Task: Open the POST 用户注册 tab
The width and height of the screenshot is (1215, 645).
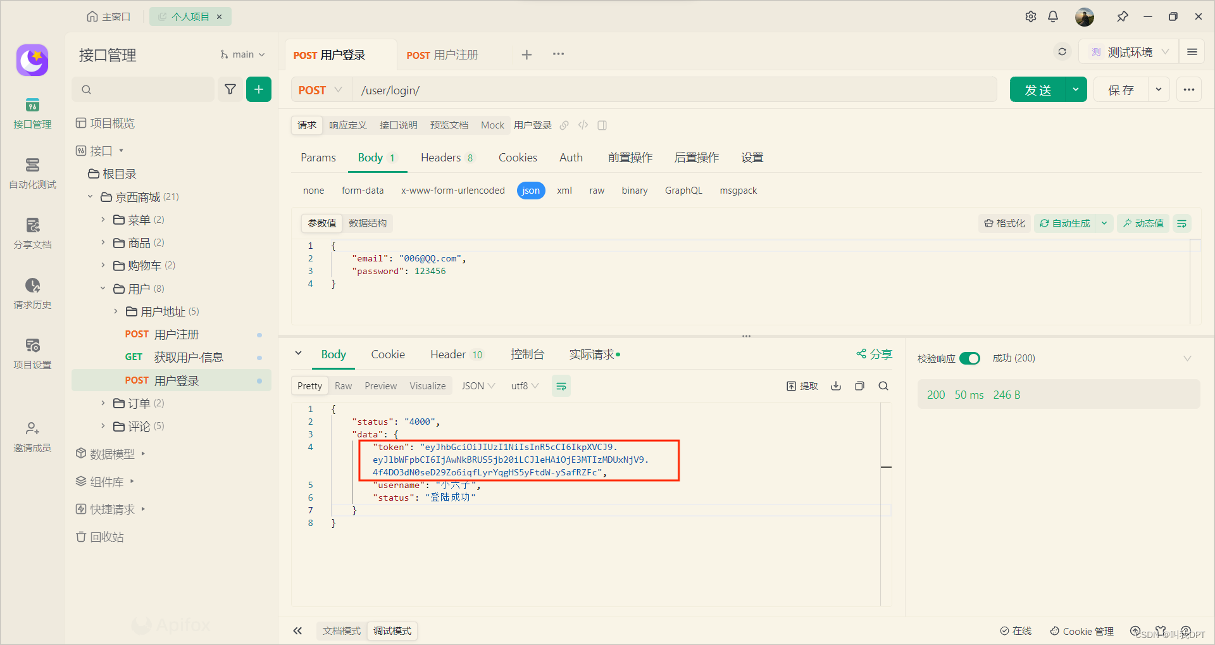Action: click(x=442, y=55)
